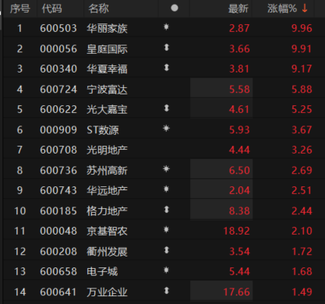This screenshot has width=325, height=304.
Task: Click stock code 600736
Action: click(x=58, y=171)
